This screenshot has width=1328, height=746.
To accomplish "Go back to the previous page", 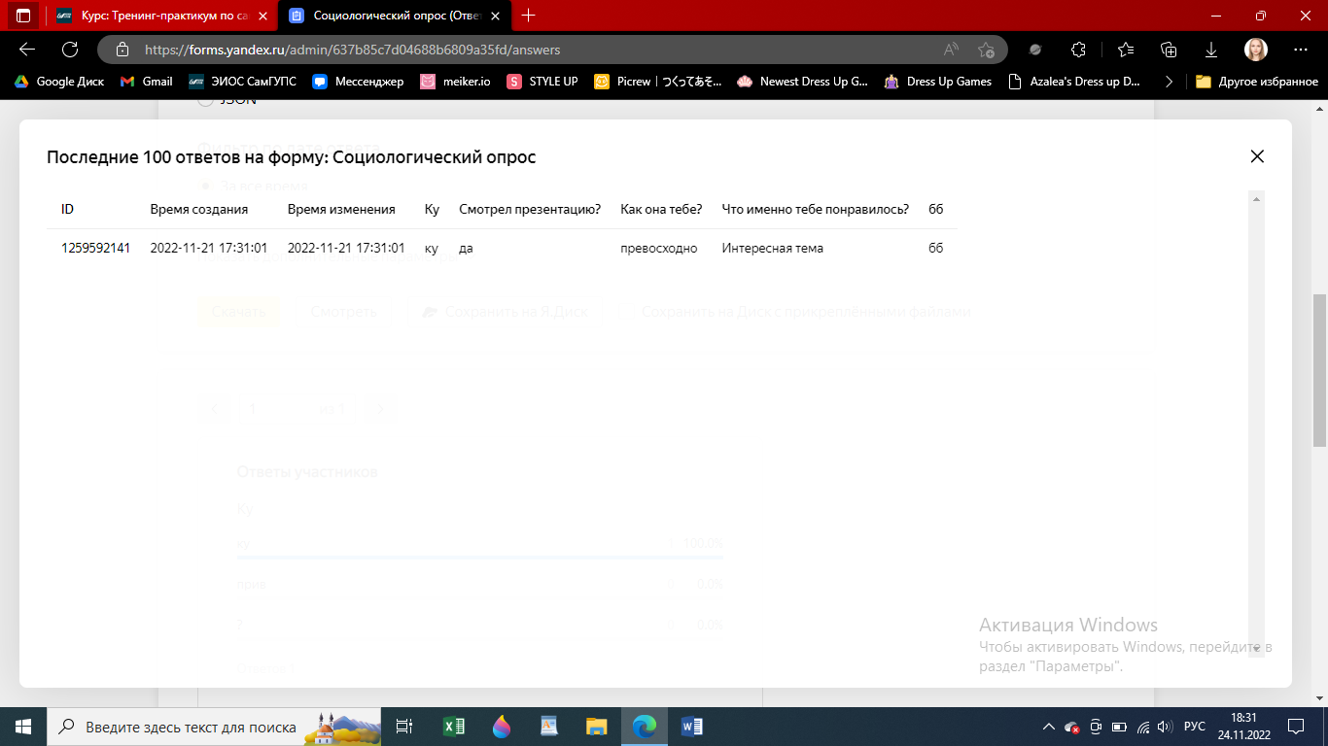I will [27, 50].
